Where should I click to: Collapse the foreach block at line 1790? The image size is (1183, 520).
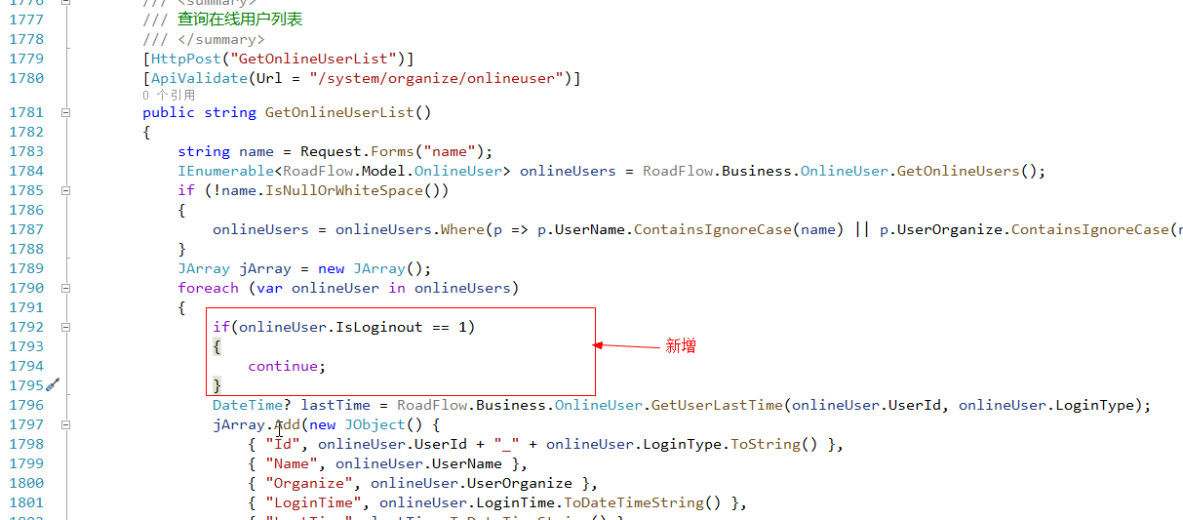(x=66, y=288)
